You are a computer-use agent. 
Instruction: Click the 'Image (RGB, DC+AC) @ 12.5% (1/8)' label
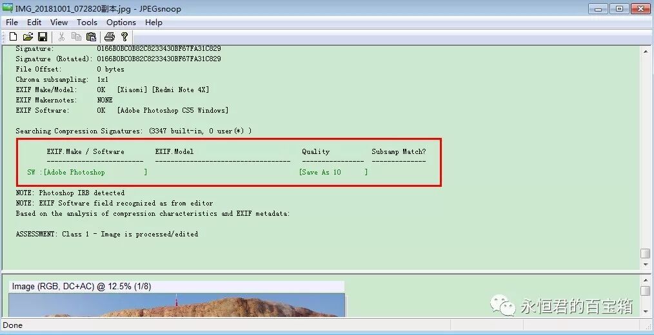pos(82,286)
